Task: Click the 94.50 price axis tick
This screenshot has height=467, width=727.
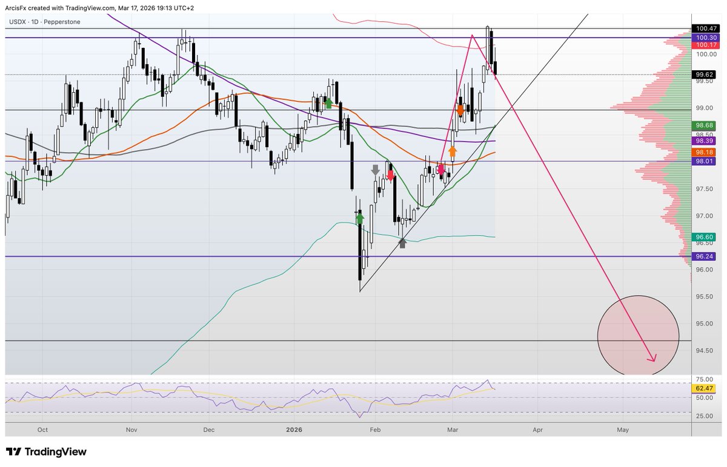Action: click(x=703, y=351)
